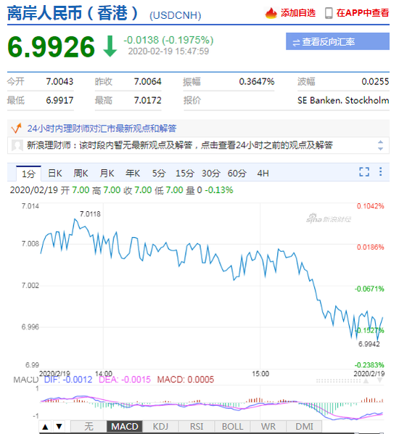399x434 pixels.
Task: Select the DMI indicator button
Action: pyautogui.click(x=304, y=427)
